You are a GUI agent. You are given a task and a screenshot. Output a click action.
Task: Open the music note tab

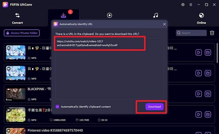click(x=156, y=15)
